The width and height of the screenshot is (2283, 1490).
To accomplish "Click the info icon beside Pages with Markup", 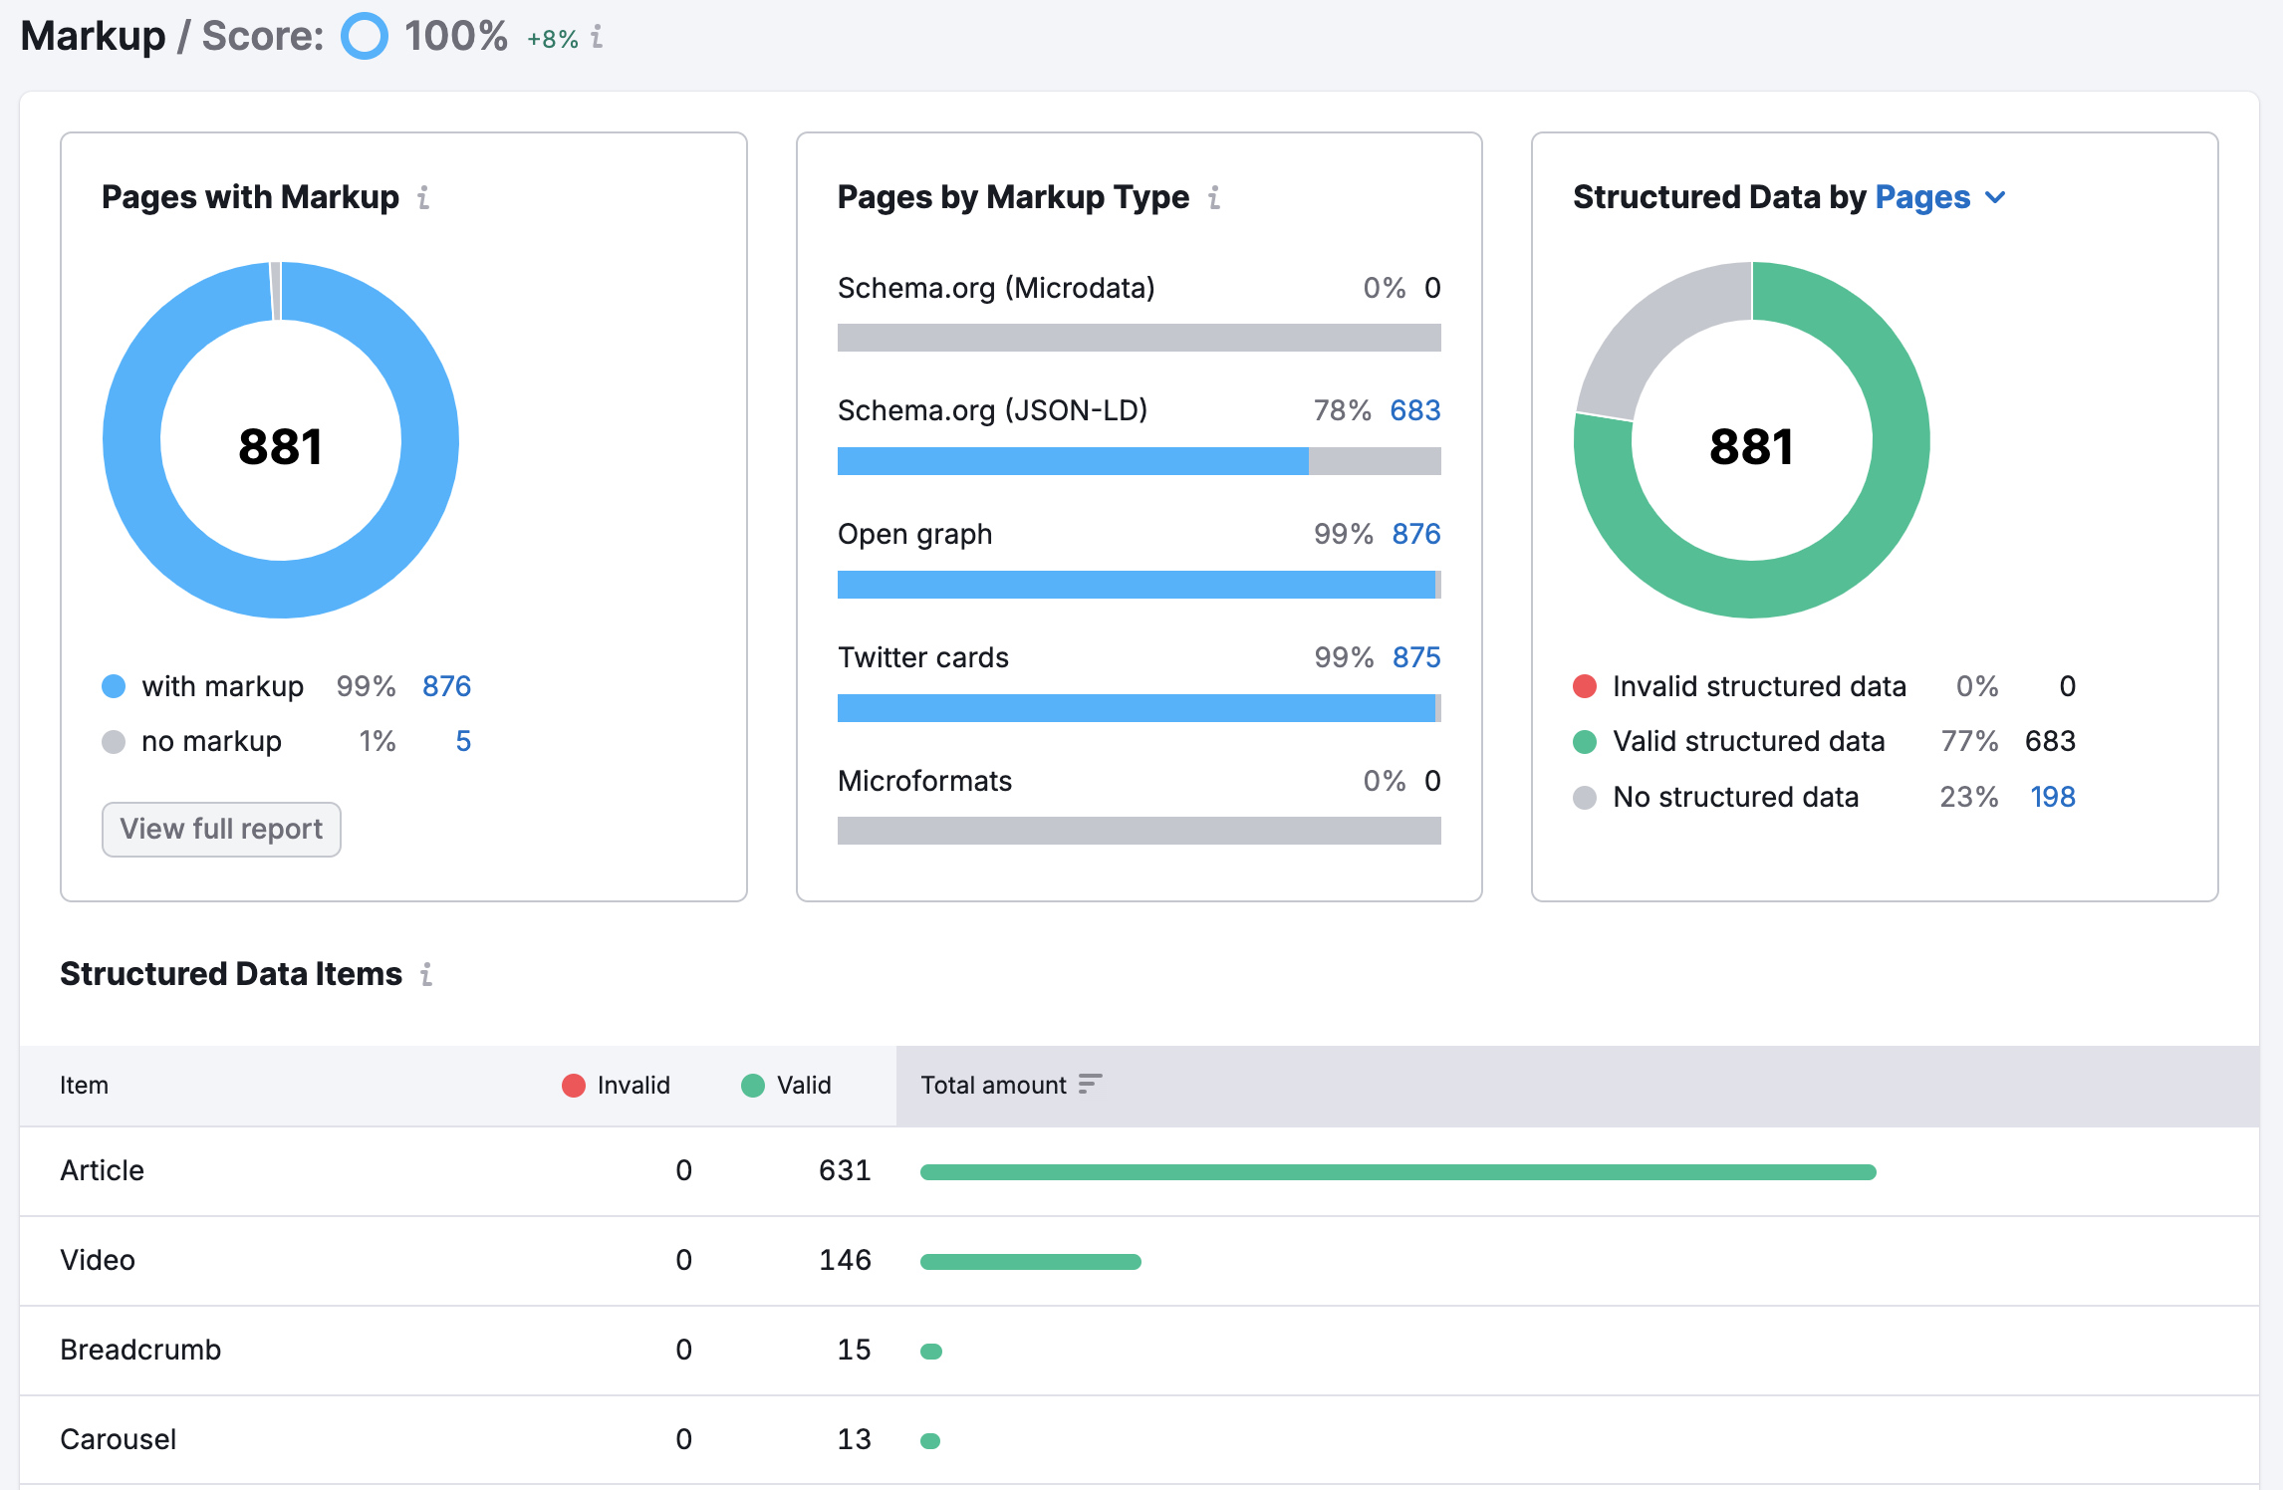I will 424,198.
